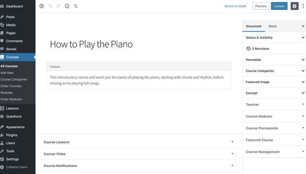The height and width of the screenshot is (174, 306).
Task: Click the Redo arrow icon
Action: coord(58,6)
